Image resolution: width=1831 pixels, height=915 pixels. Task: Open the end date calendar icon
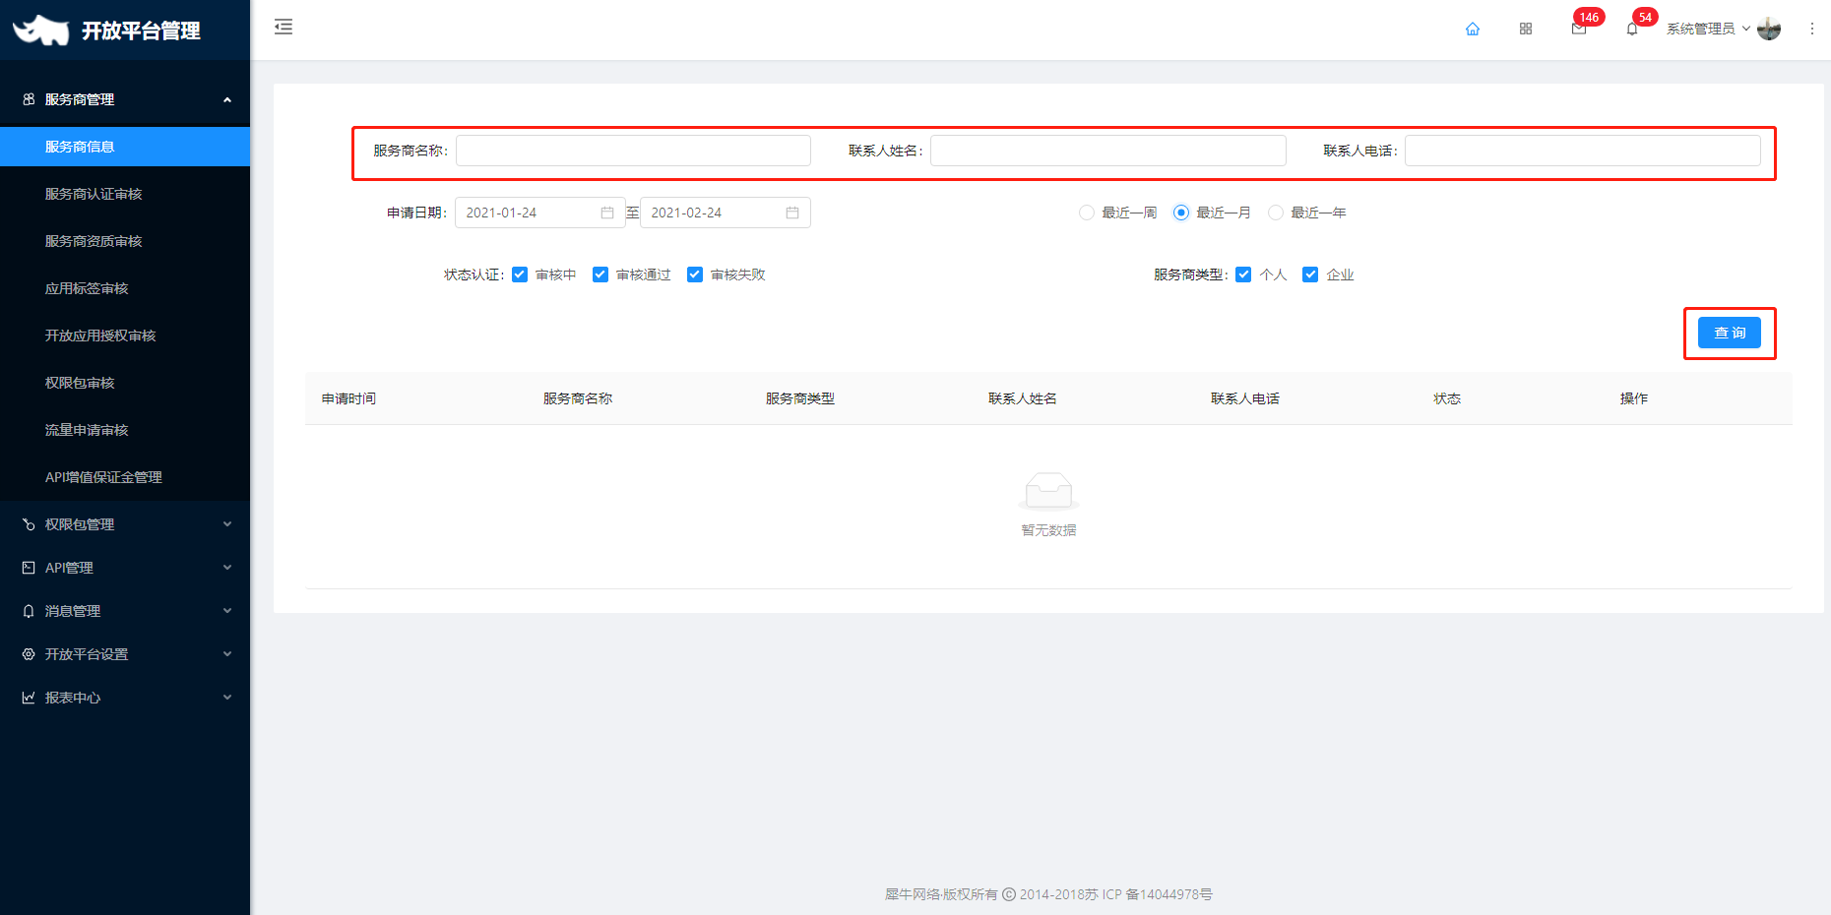coord(792,213)
